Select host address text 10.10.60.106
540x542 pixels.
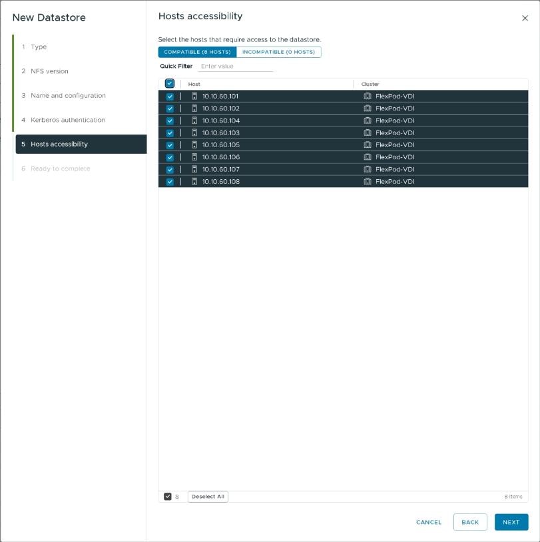pos(221,157)
